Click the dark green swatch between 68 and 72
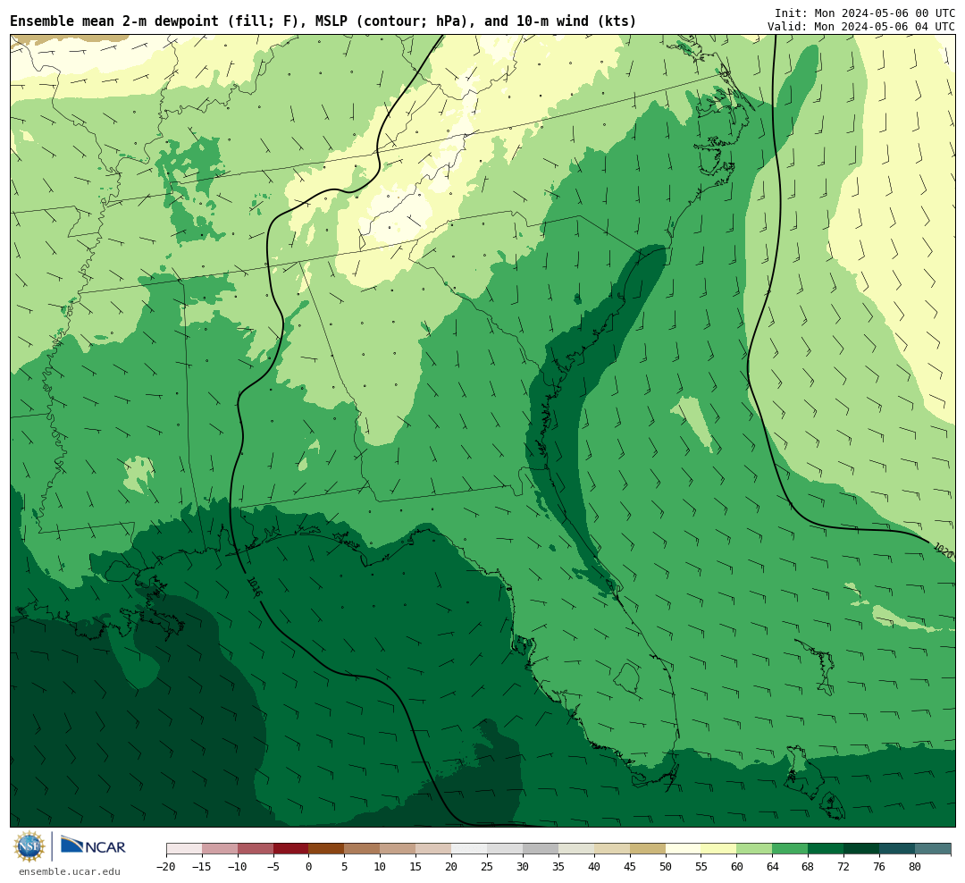This screenshot has width=965, height=883. point(827,849)
